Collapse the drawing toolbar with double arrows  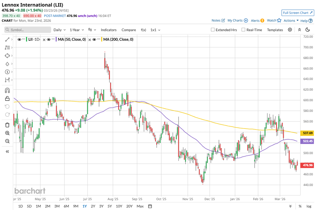7,152
